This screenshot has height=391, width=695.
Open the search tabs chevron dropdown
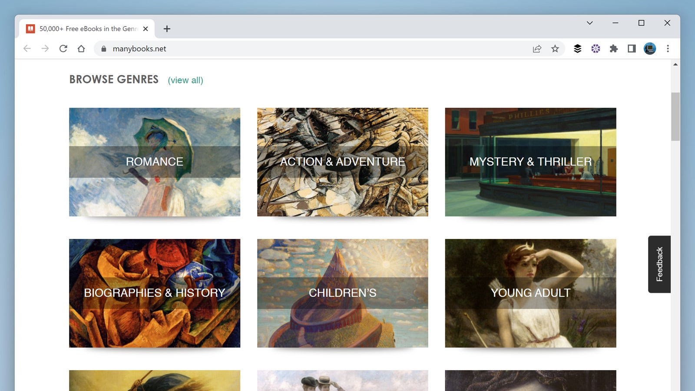point(589,23)
